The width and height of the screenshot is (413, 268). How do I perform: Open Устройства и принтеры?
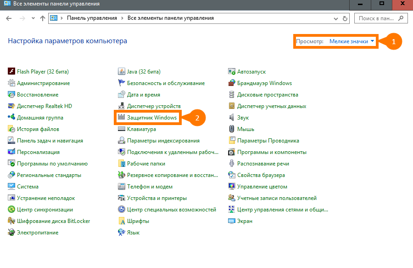[x=157, y=198]
